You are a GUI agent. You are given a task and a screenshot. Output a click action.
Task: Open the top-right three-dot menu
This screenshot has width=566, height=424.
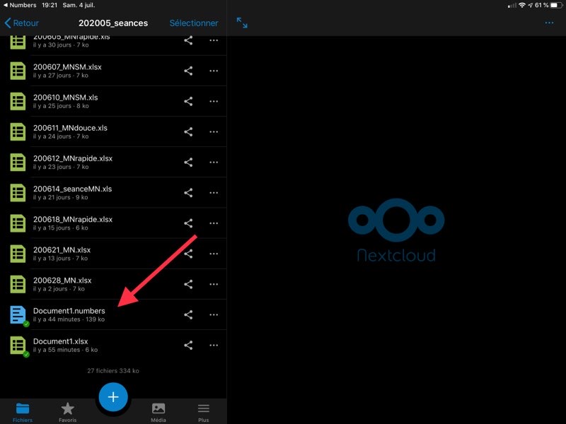point(549,23)
